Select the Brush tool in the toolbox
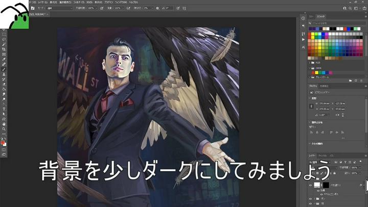The image size is (368, 207). coord(4,69)
